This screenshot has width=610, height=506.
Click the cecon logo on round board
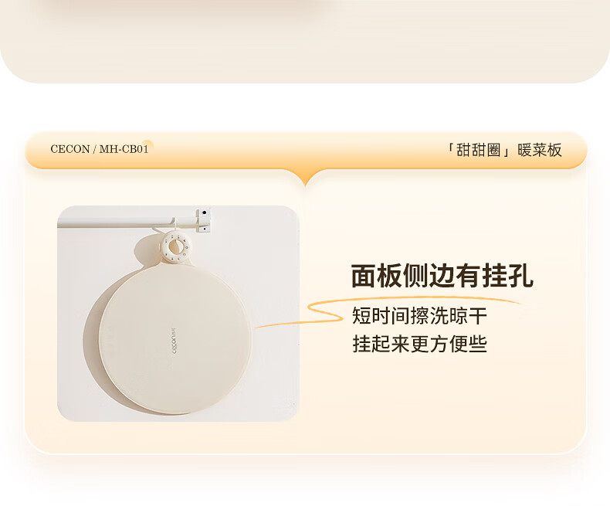point(174,341)
